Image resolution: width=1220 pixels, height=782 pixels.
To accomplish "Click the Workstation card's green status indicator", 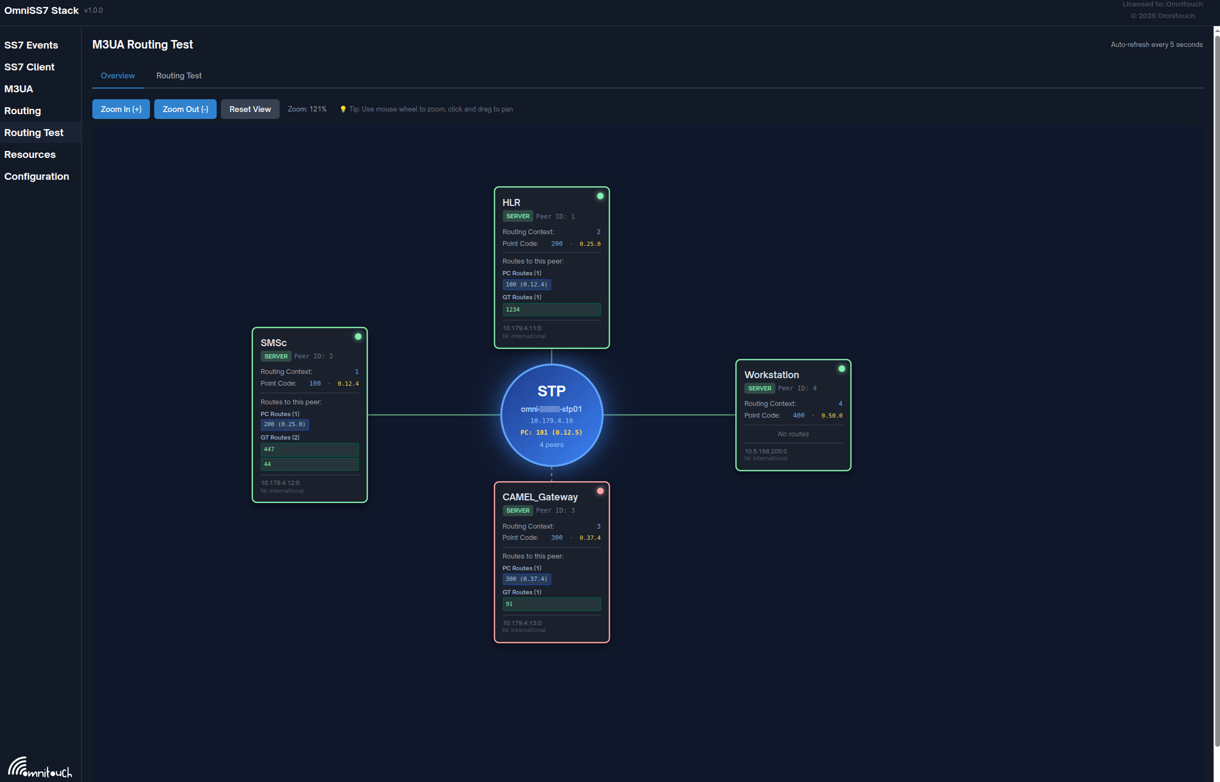I will click(x=842, y=369).
